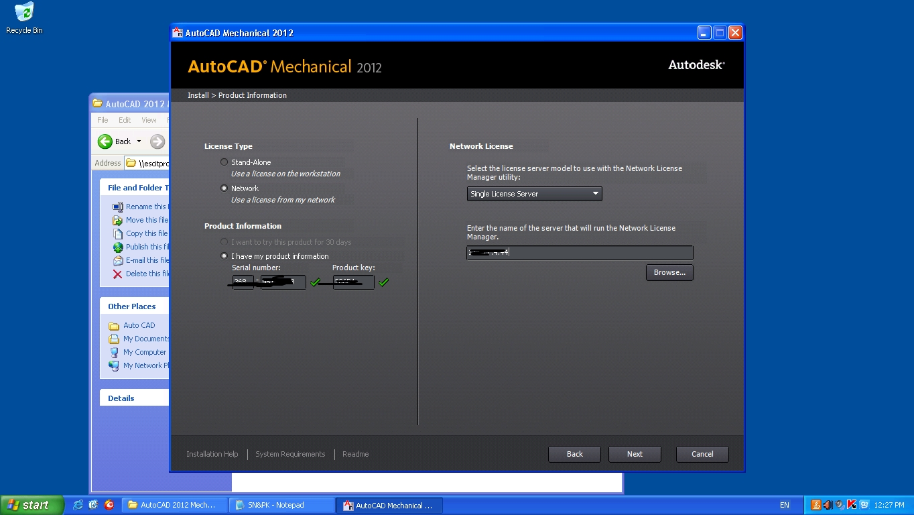This screenshot has height=515, width=914.
Task: Click the volume speaker tray icon
Action: tap(828, 505)
